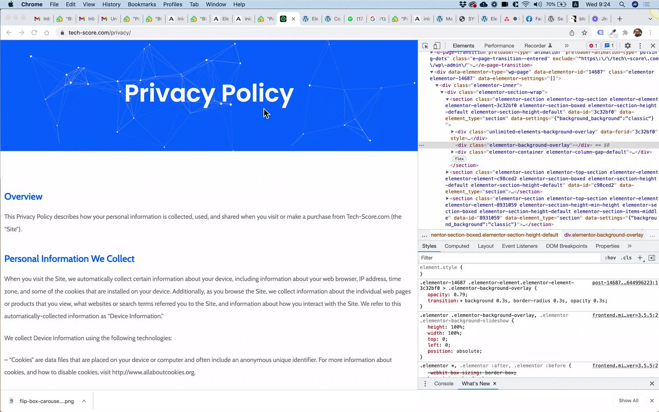Reload the tech-score.com page
This screenshot has width=659, height=412.
[34, 32]
